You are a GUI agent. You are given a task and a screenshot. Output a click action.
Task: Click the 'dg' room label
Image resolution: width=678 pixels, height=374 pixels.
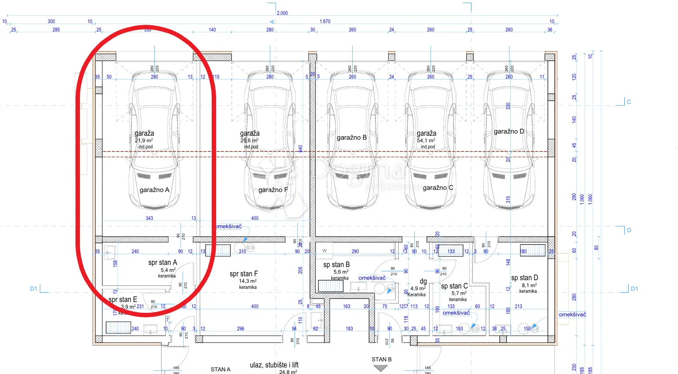click(423, 281)
